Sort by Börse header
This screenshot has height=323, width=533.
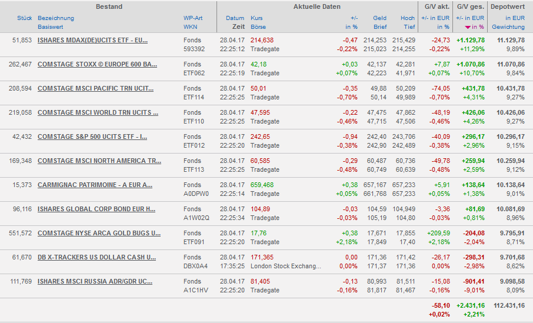click(x=258, y=27)
